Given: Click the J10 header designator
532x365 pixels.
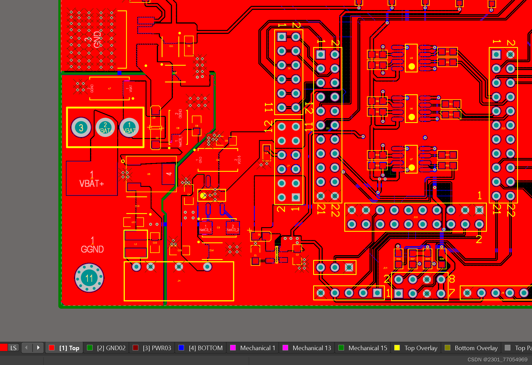Looking at the screenshot, I should (416, 217).
